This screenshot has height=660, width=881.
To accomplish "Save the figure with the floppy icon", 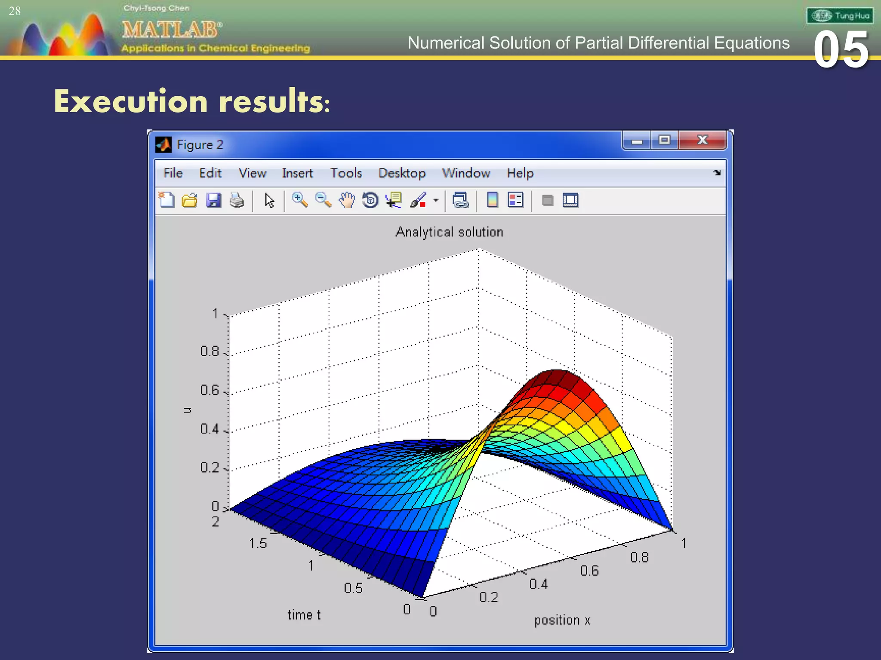I will [213, 200].
